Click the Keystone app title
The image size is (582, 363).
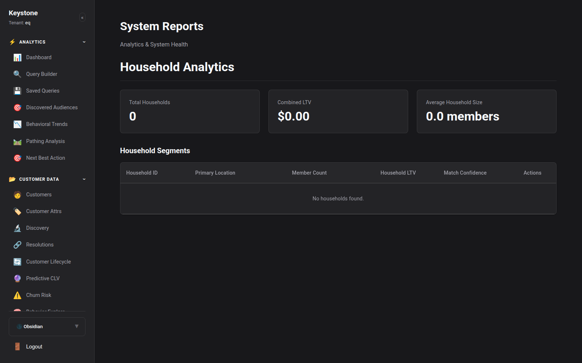pos(23,13)
